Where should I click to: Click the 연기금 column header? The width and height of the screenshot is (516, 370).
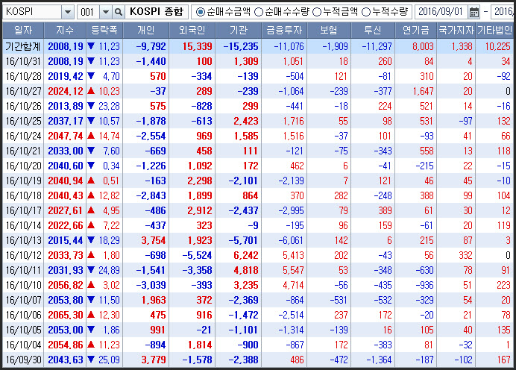416,31
